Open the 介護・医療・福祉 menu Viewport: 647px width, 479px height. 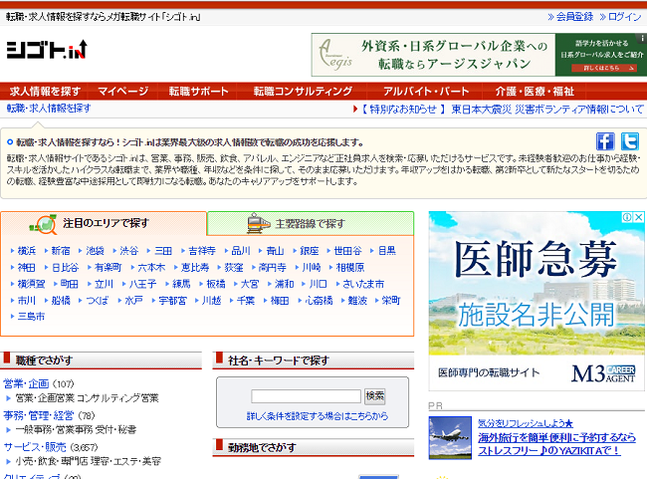(535, 92)
